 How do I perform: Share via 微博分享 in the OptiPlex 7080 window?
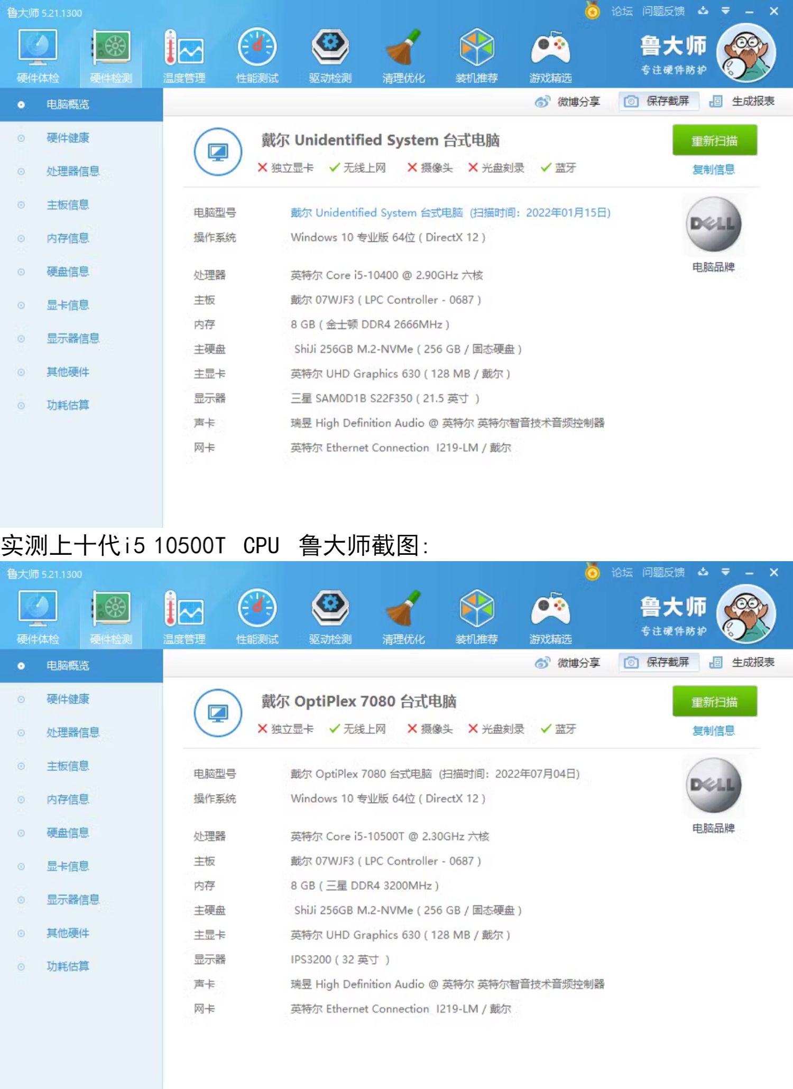pyautogui.click(x=567, y=663)
